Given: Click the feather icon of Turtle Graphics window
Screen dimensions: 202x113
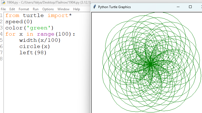Looking at the screenshot, I should (95, 7).
